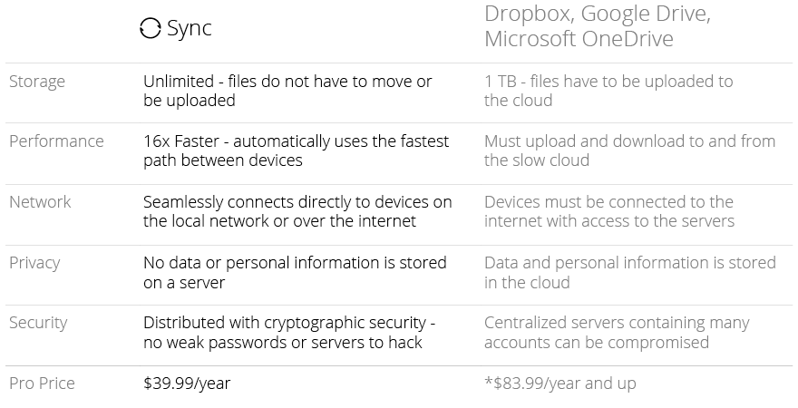Click the Distributed with cryptographic security text
The width and height of the screenshot is (798, 408).
tap(289, 332)
